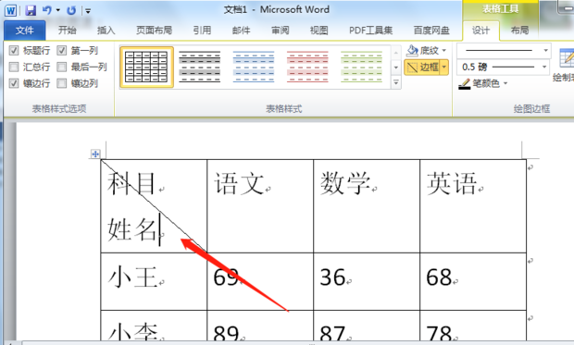Click the cell containing 36

click(367, 281)
